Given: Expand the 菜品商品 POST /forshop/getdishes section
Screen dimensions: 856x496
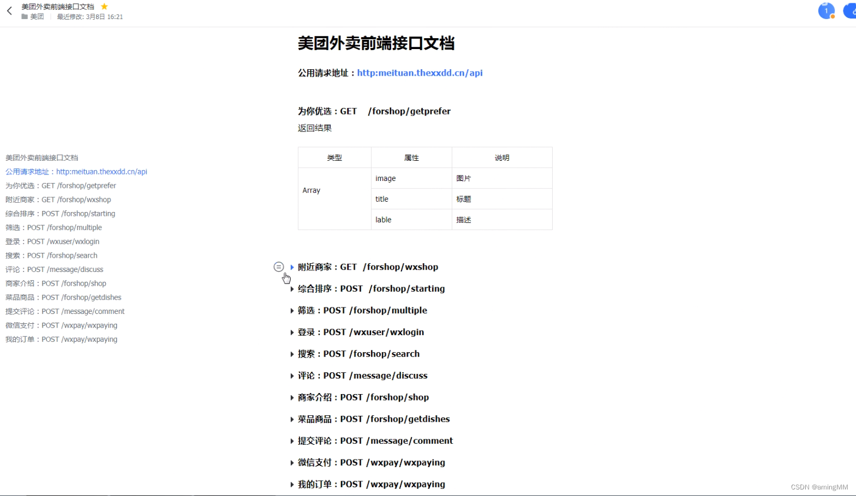Looking at the screenshot, I should click(x=292, y=420).
